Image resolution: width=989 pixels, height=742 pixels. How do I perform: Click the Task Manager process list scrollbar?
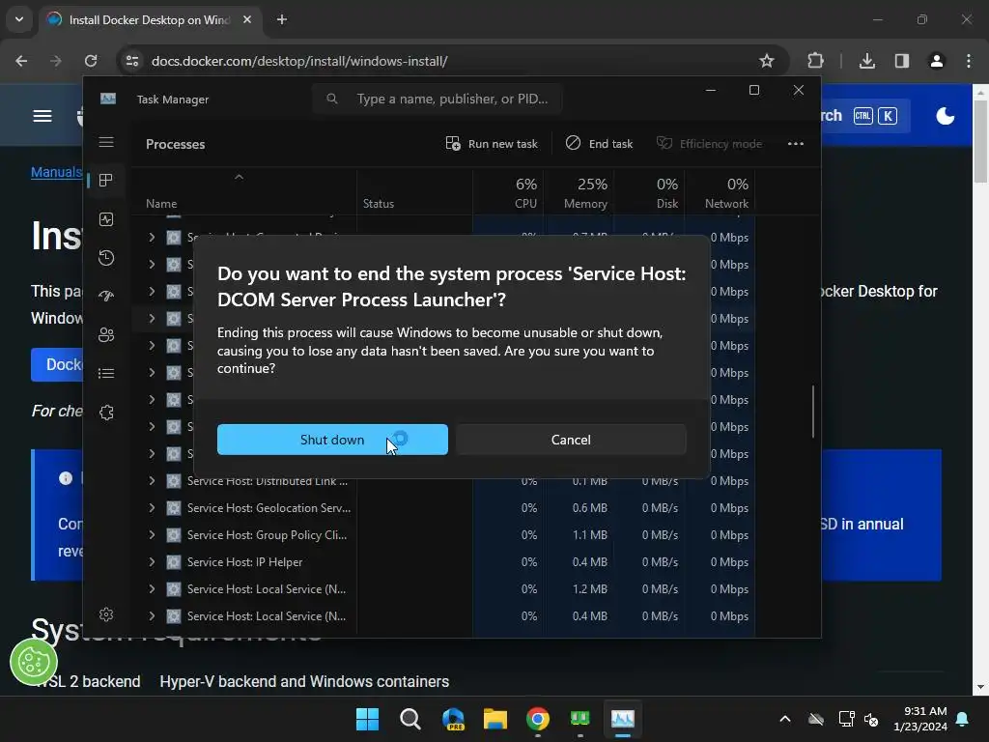point(813,412)
